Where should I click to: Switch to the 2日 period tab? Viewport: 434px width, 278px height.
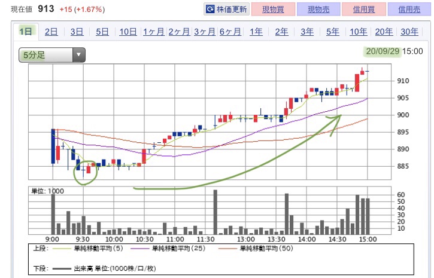pos(51,32)
